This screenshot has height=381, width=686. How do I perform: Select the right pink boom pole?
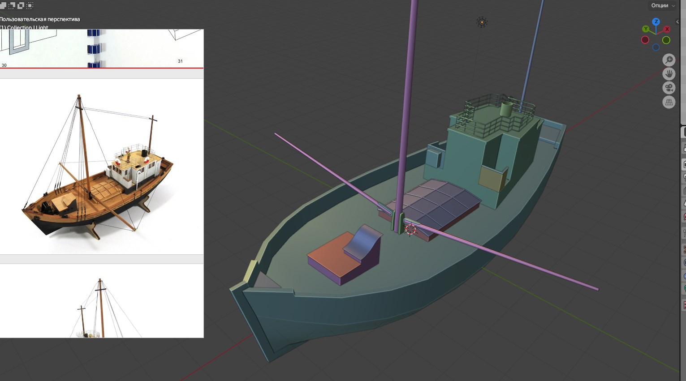502,255
